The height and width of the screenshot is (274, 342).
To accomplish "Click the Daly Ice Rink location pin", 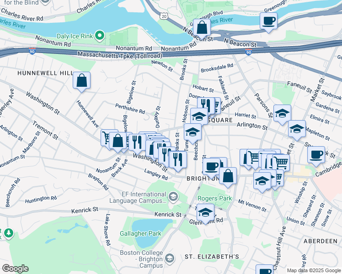I will tap(100, 36).
